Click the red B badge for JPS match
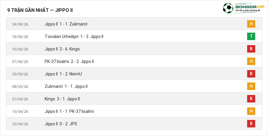The height and width of the screenshot is (136, 268). click(251, 124)
